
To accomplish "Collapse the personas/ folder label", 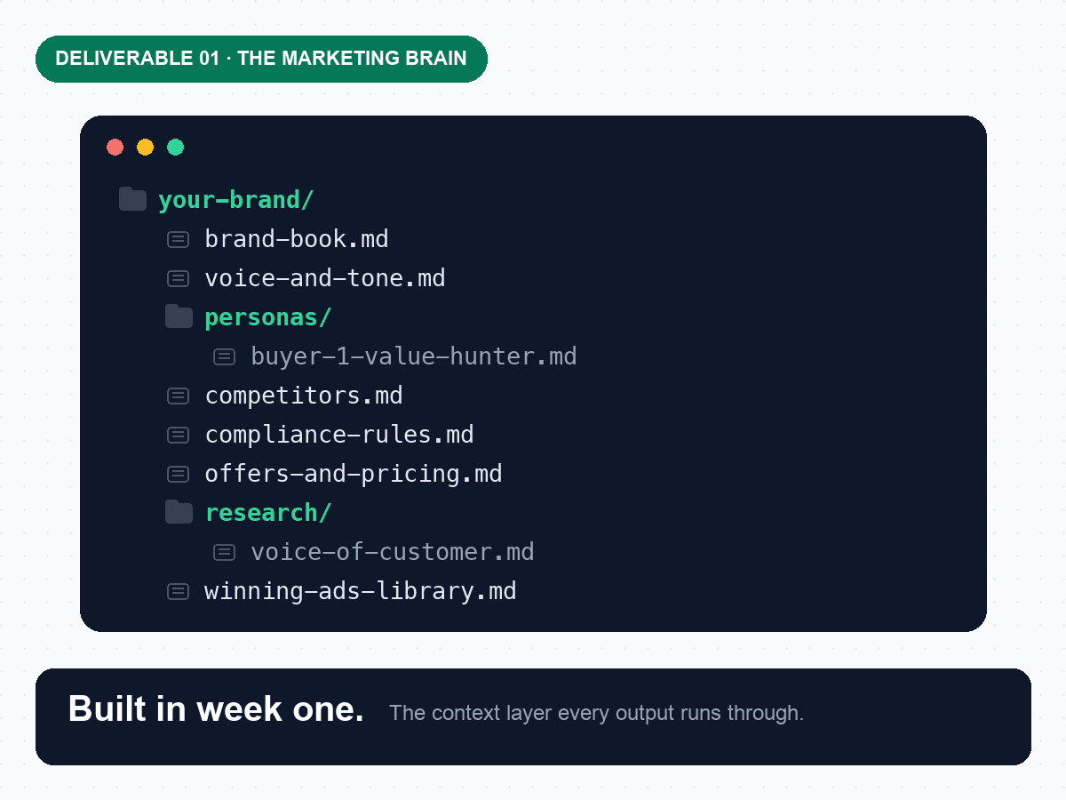I will tap(268, 317).
